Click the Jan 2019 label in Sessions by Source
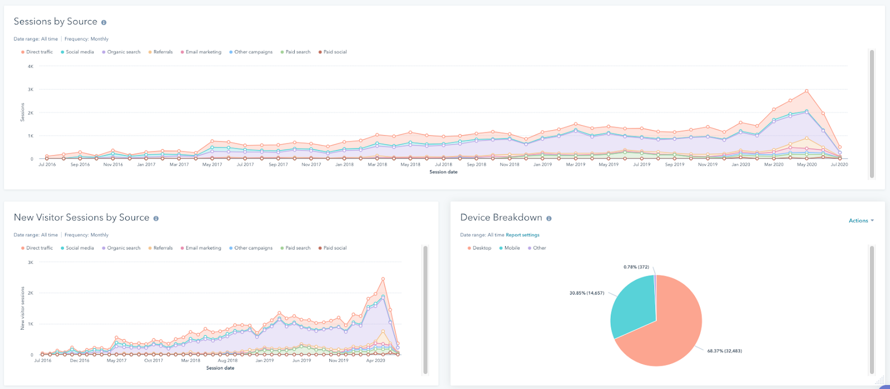 542,164
